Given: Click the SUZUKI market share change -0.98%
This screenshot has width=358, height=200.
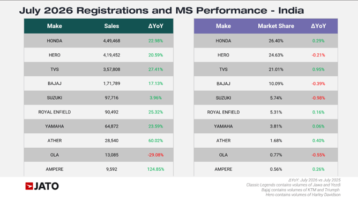Looking at the screenshot, I should pos(318,98).
